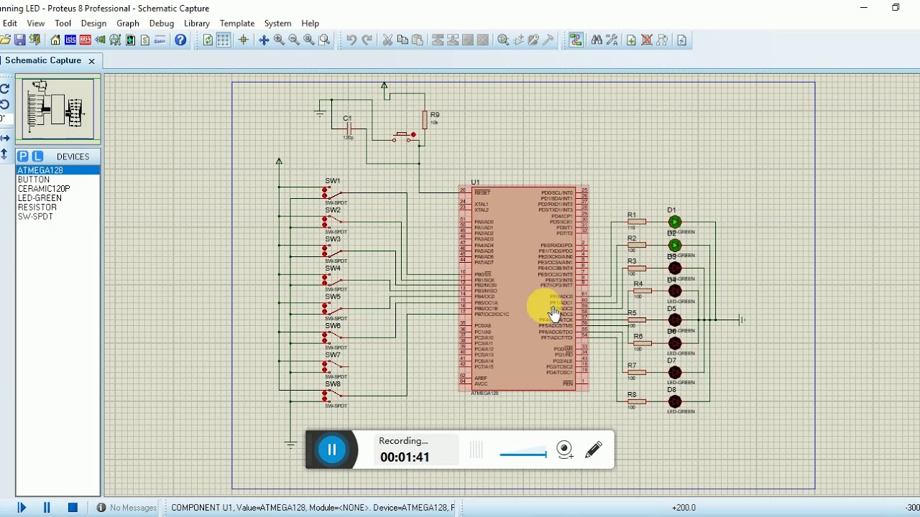This screenshot has width=920, height=517.
Task: Add new sheet icon
Action: pyautogui.click(x=631, y=40)
